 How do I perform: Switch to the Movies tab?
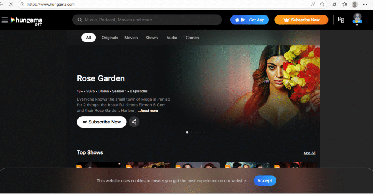pyautogui.click(x=131, y=38)
